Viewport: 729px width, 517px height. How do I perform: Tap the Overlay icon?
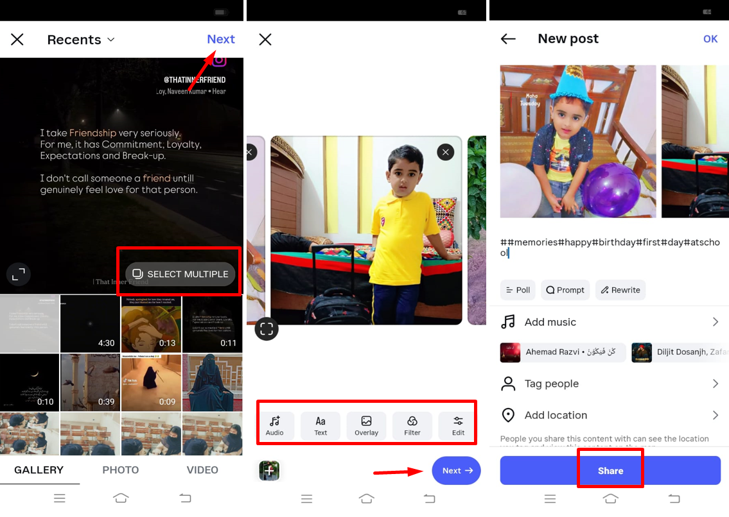[x=366, y=425]
